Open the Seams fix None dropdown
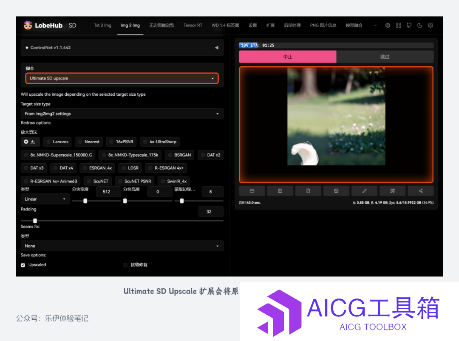Image resolution: width=459 pixels, height=341 pixels. [122, 246]
